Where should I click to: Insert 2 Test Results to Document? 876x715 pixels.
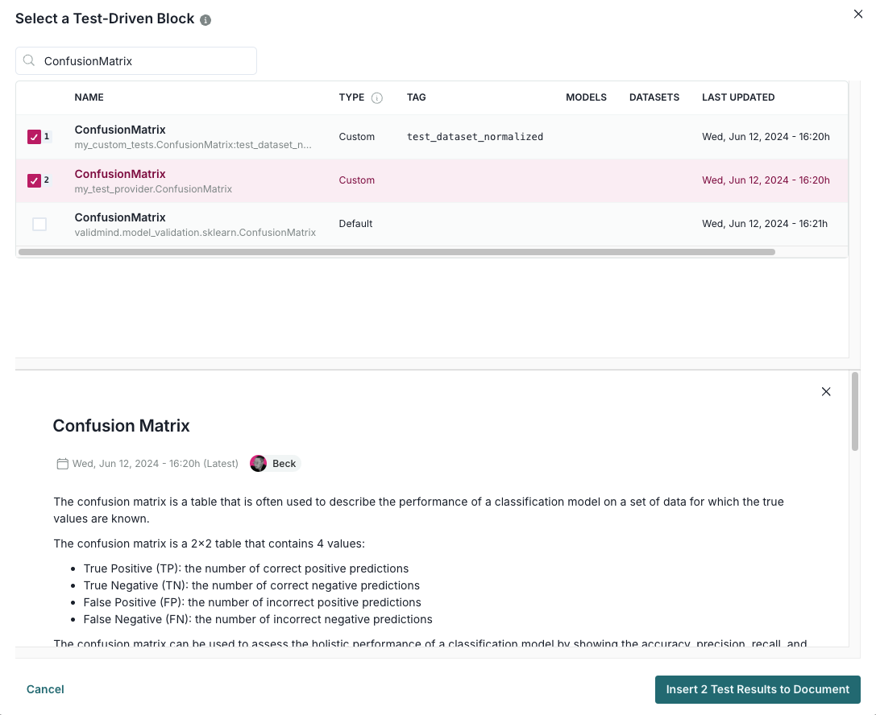(x=758, y=689)
